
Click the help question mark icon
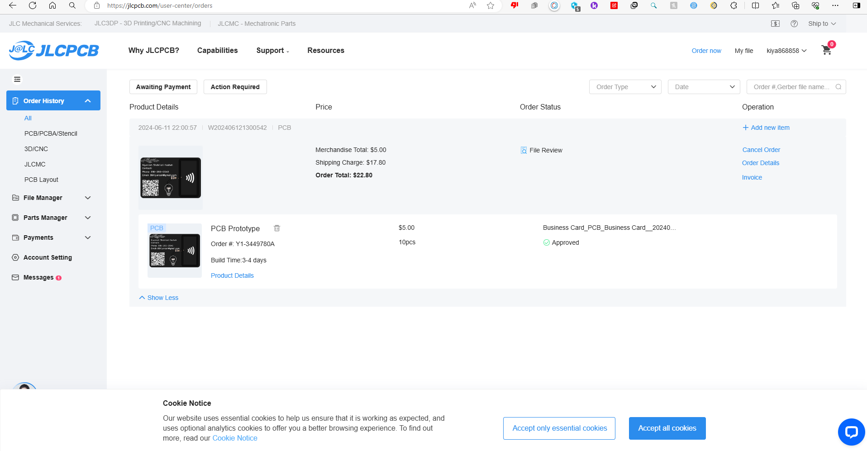click(x=794, y=24)
